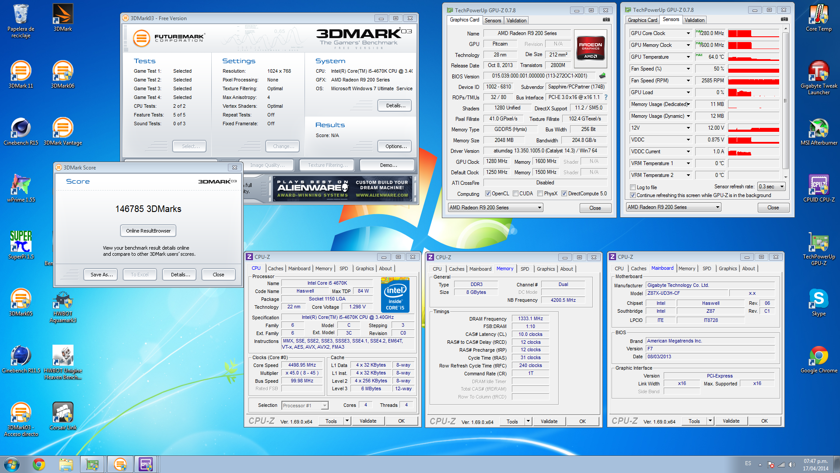Open the Sensor refresh rate dropdown

click(x=772, y=187)
